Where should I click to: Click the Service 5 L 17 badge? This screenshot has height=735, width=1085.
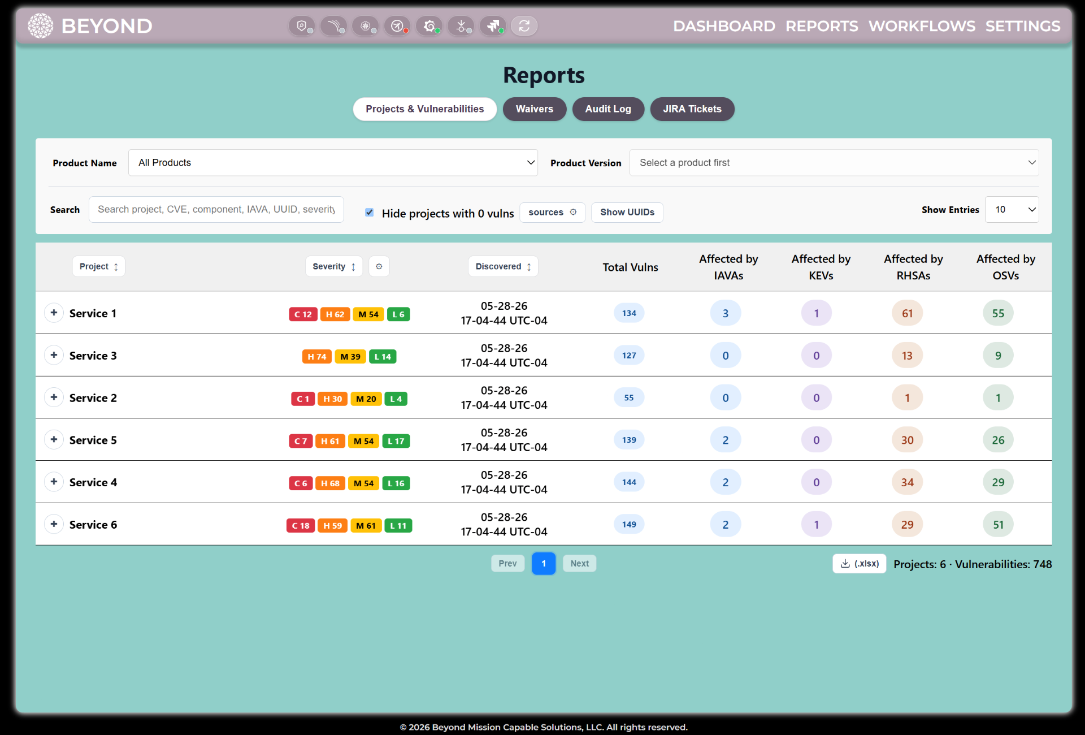click(x=396, y=441)
